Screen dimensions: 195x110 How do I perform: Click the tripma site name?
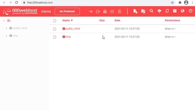(x=46, y=12)
